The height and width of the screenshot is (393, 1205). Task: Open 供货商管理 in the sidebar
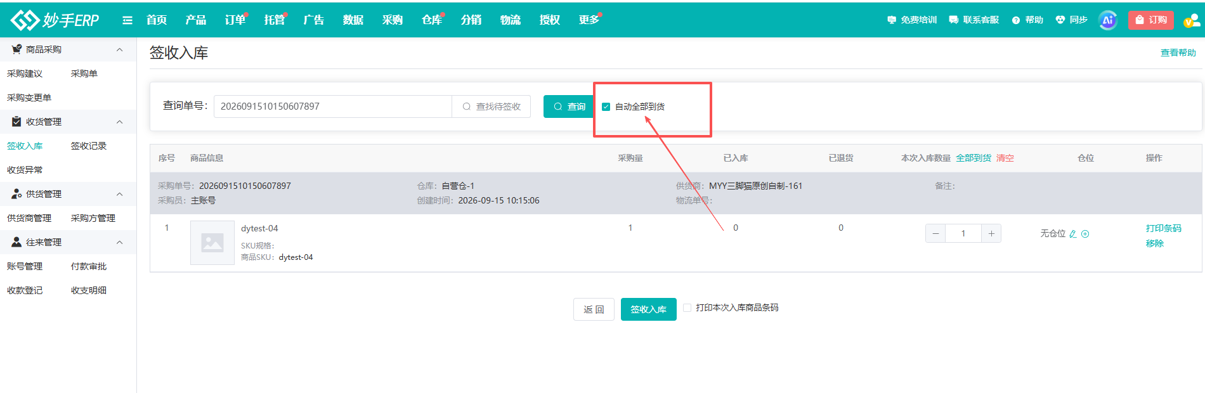coord(29,218)
